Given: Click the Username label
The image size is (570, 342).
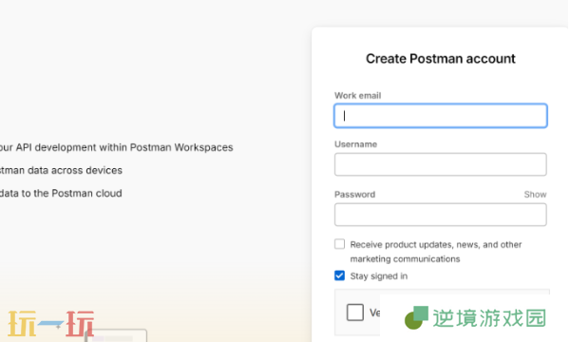Looking at the screenshot, I should click(x=355, y=144).
